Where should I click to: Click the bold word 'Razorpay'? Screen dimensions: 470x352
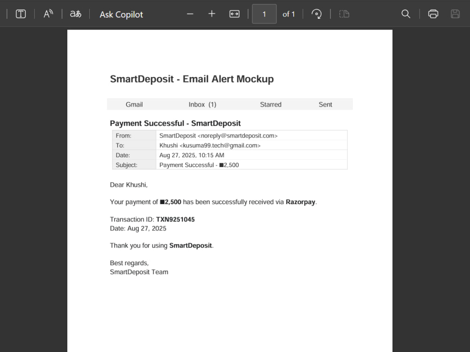300,202
